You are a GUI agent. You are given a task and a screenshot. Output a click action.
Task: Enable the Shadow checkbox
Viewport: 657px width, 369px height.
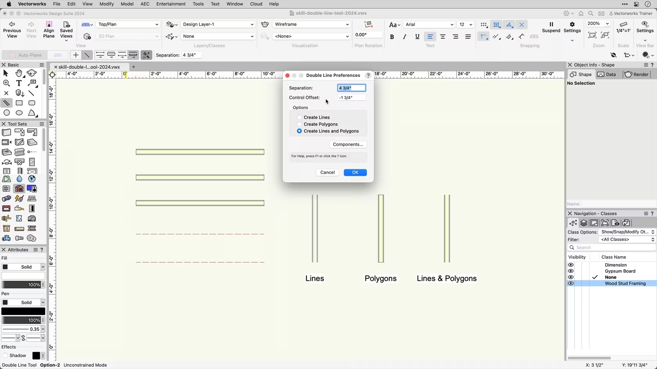tap(5, 356)
